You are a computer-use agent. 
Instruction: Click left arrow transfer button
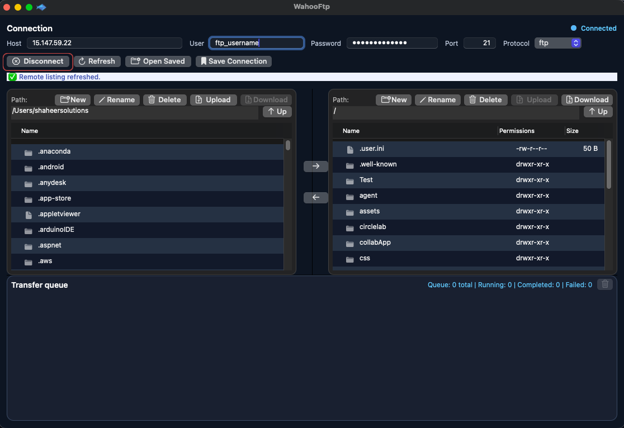pos(315,198)
